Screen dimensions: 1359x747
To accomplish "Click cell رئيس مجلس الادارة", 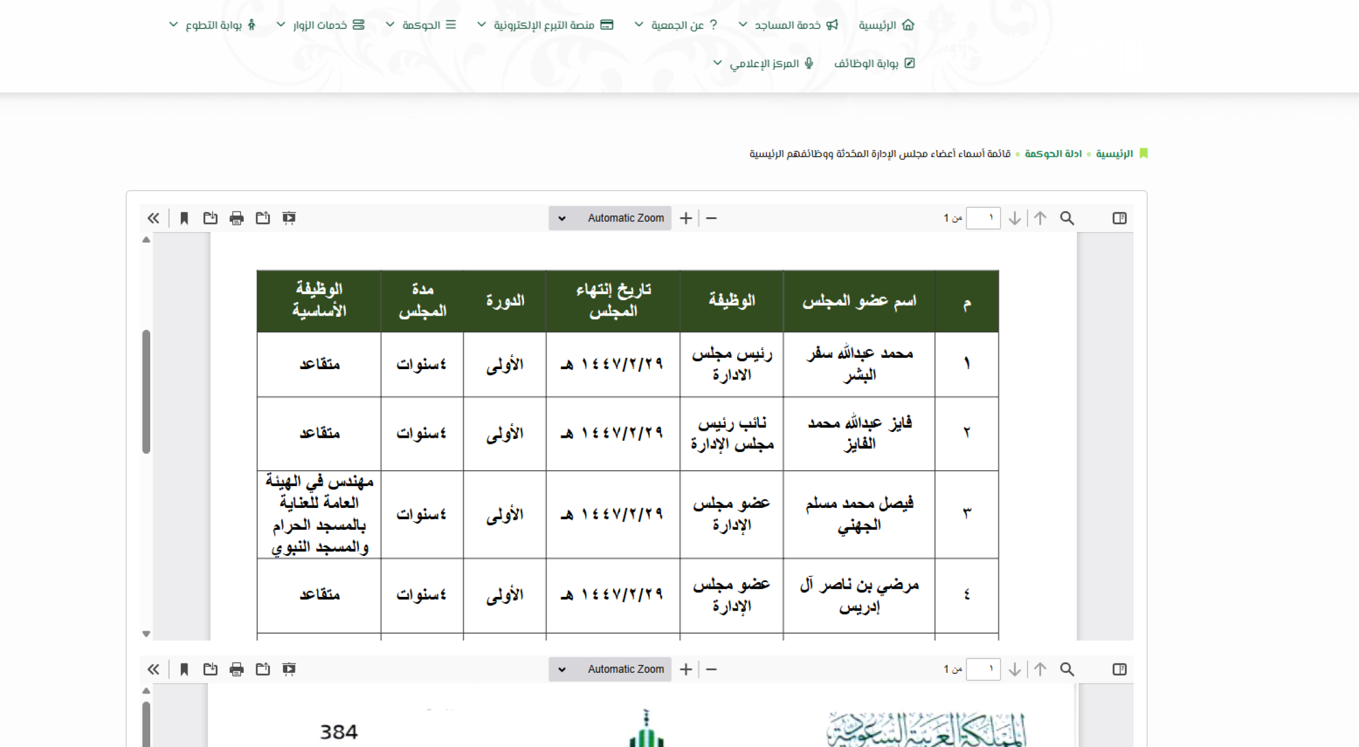I will 732,364.
